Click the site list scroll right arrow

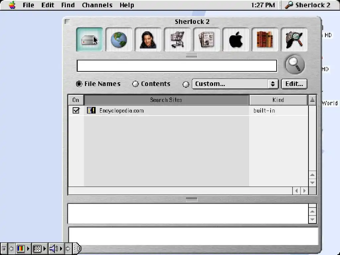point(304,191)
